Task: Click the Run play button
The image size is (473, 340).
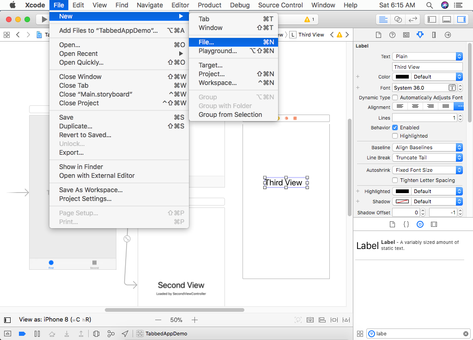Action: coord(44,19)
